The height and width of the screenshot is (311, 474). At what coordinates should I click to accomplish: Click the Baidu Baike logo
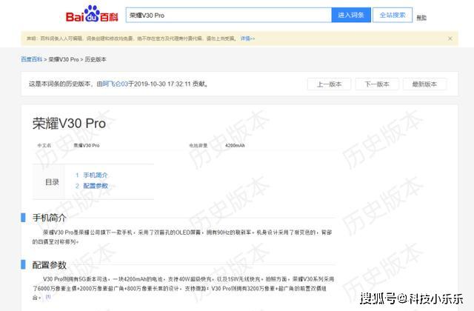pos(92,14)
